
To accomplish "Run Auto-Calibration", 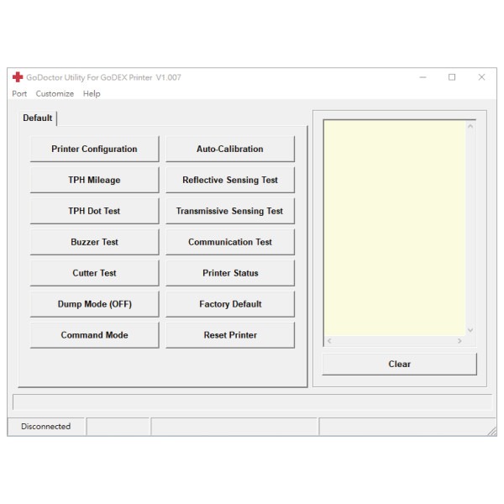I will (229, 150).
